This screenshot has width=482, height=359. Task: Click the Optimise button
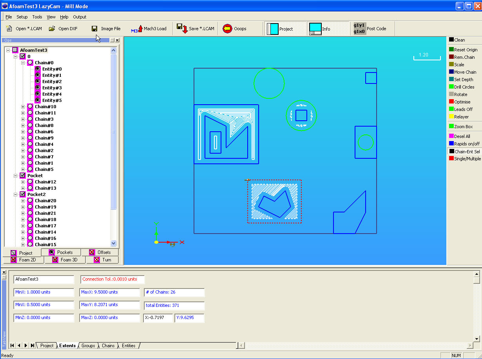[464, 102]
